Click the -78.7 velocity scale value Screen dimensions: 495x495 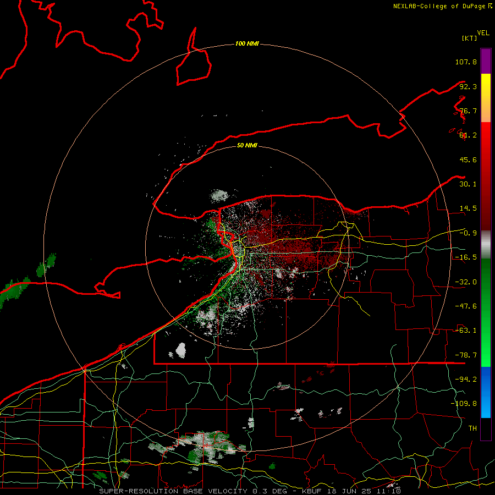466,355
